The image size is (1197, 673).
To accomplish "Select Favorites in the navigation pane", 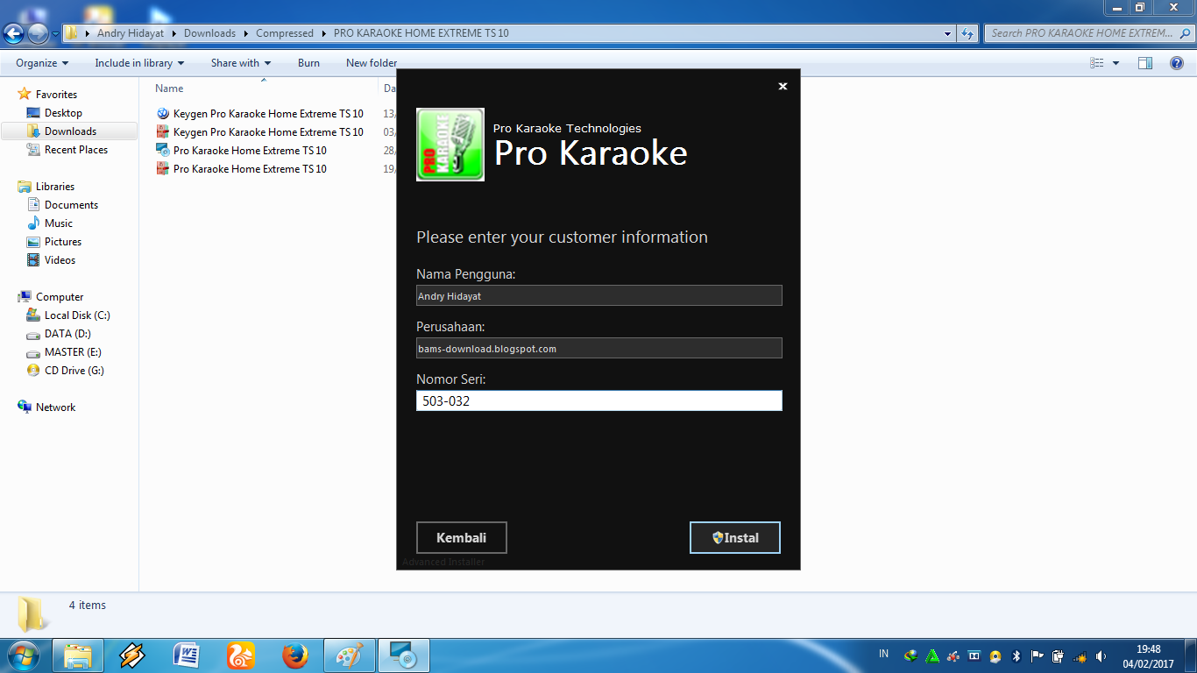I will click(56, 95).
